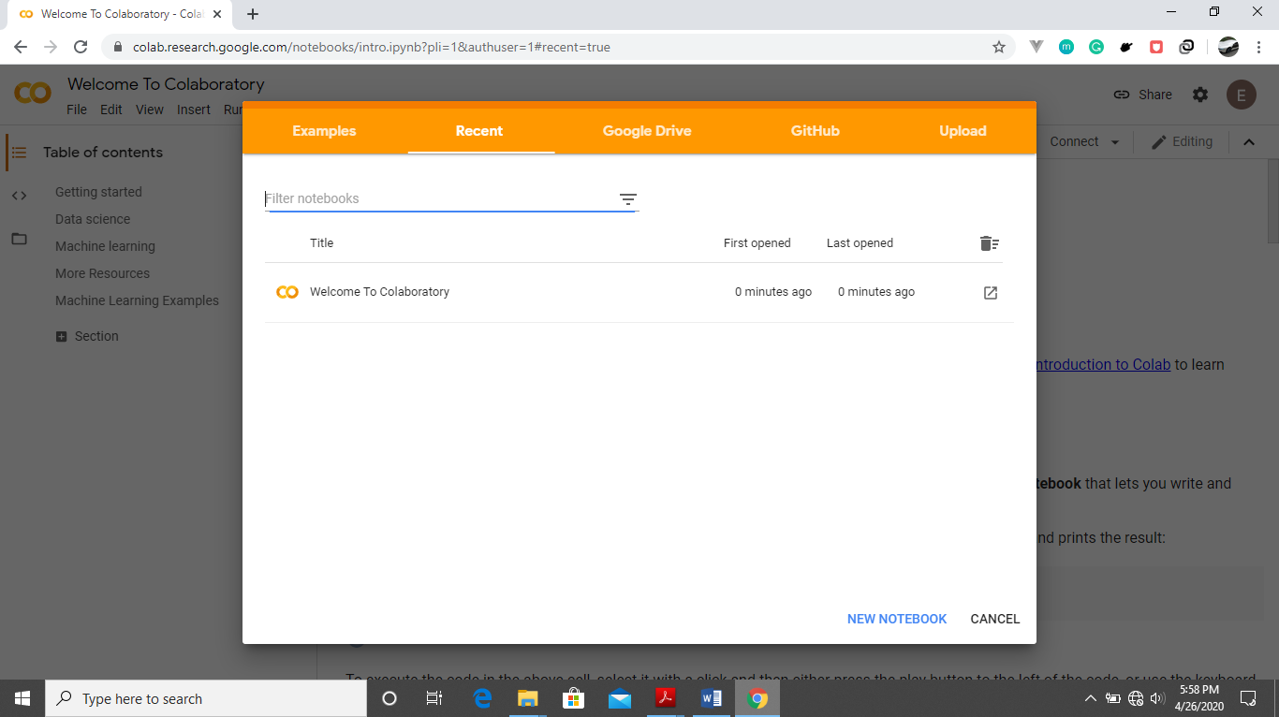
Task: Go to Data science section
Action: click(x=93, y=219)
